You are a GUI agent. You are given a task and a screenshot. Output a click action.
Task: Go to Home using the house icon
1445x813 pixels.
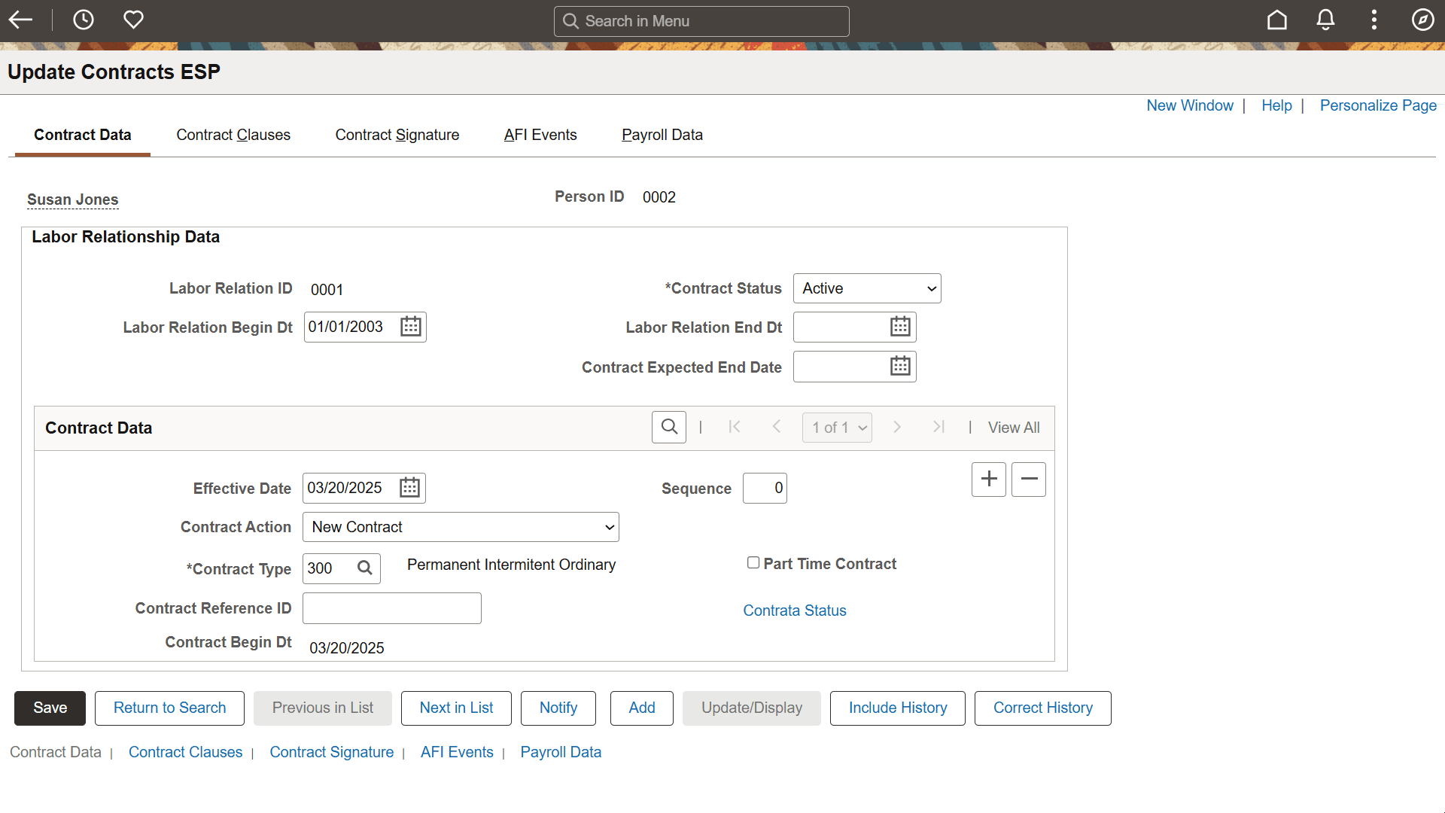(1277, 20)
